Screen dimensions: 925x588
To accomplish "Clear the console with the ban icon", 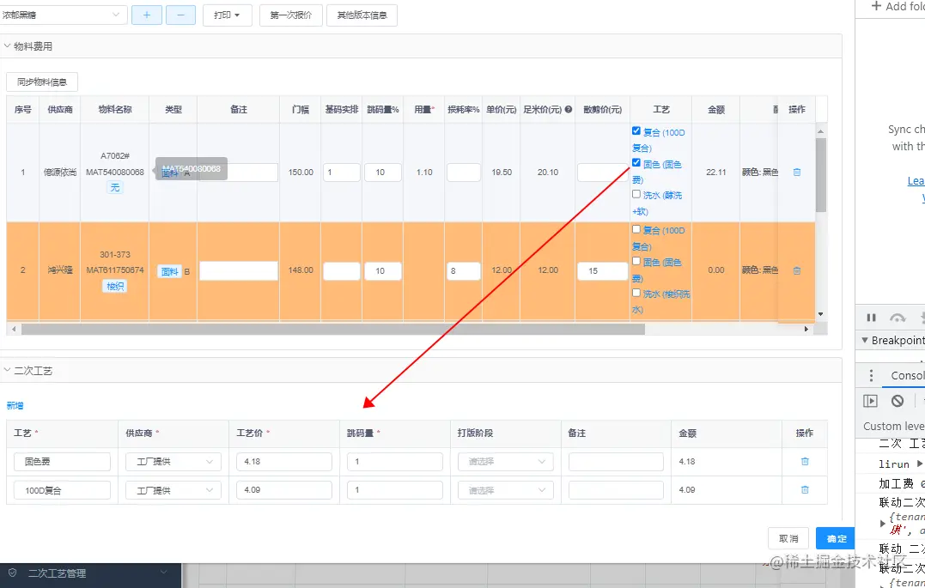I will [898, 401].
